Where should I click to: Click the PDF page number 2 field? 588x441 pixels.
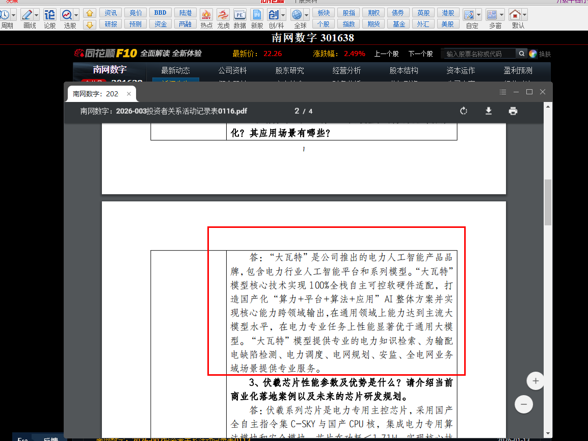click(297, 111)
